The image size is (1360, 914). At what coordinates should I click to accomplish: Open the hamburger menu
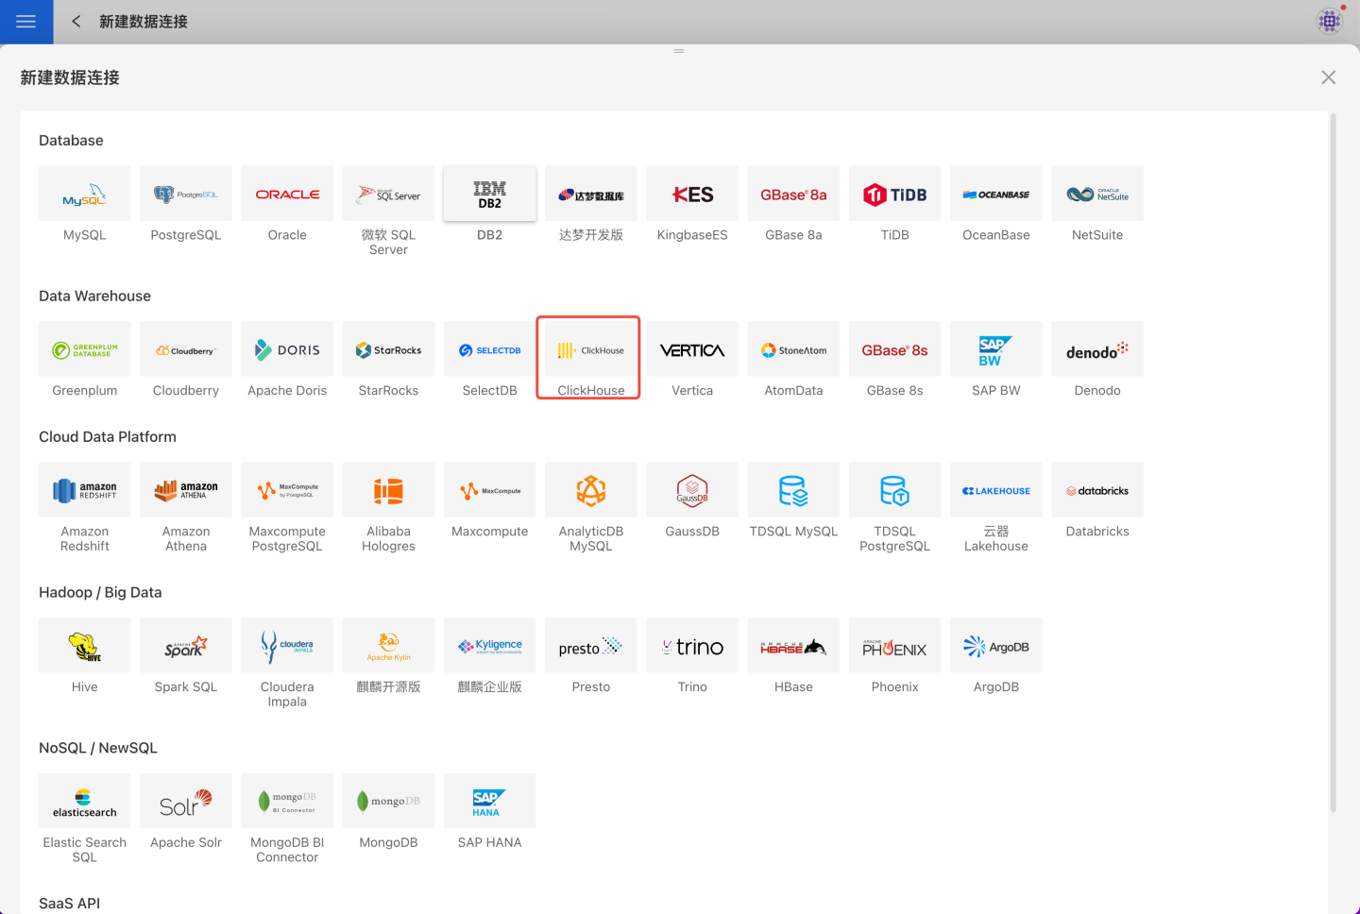coord(26,22)
